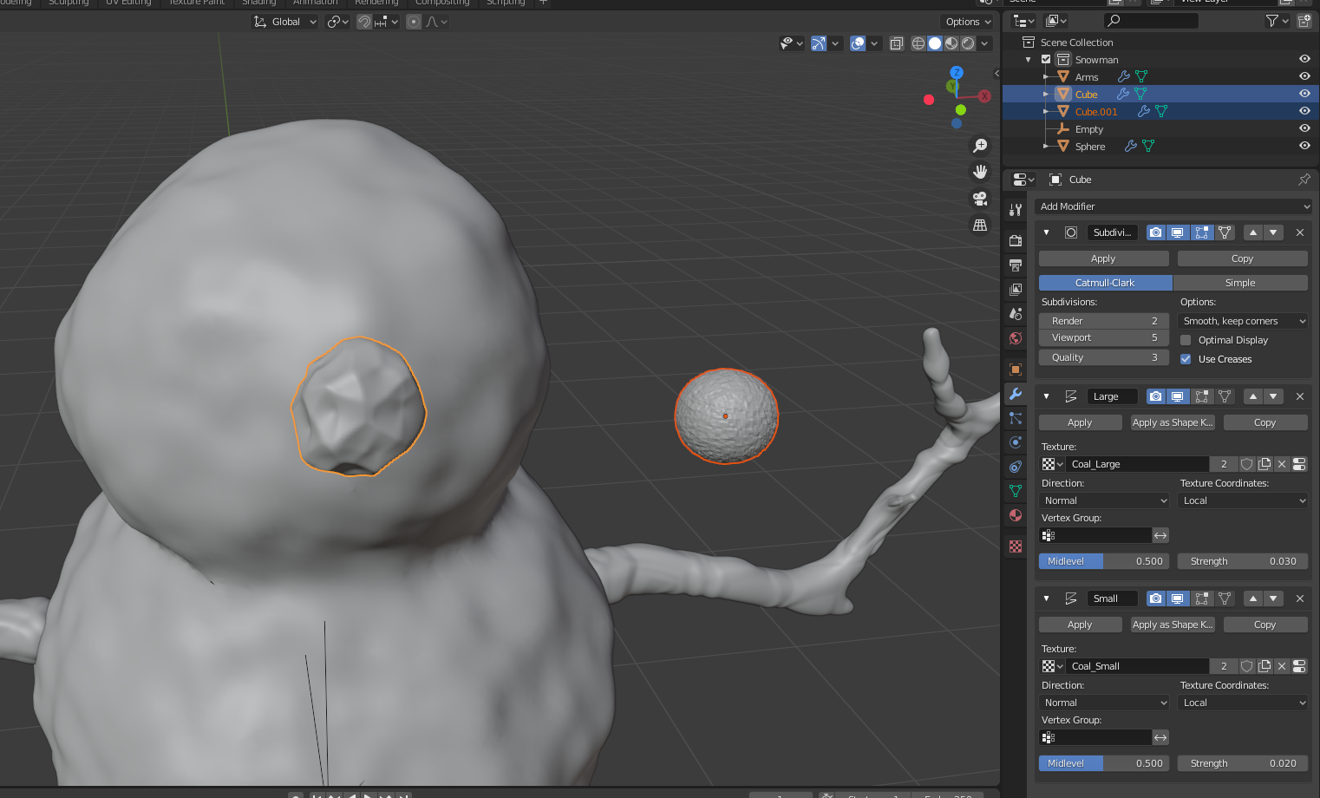Select Catmull-Clark subdivision type
1320x798 pixels.
click(1105, 283)
